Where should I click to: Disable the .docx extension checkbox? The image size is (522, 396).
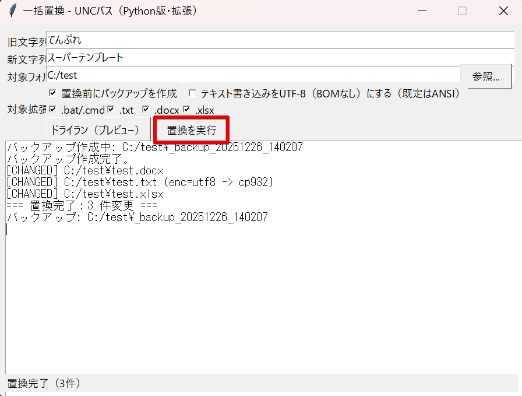(x=146, y=110)
